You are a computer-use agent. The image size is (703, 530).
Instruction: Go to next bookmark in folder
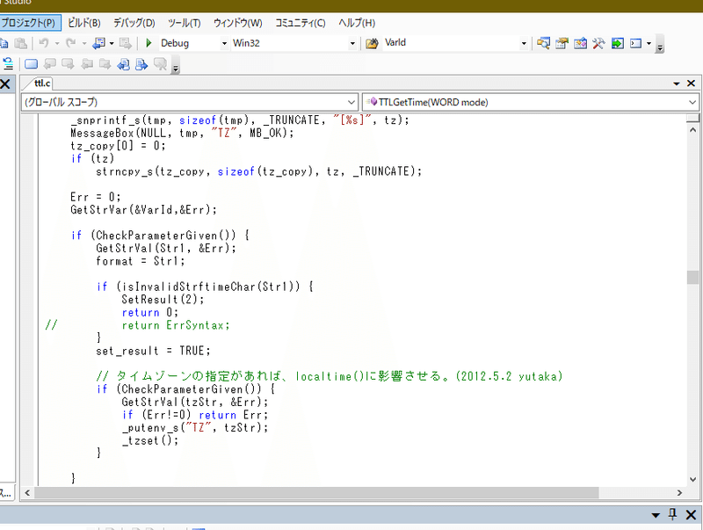point(105,64)
